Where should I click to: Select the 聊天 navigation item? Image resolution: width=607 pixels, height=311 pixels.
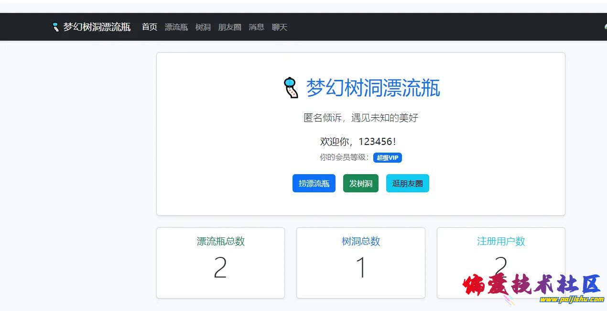tap(280, 27)
